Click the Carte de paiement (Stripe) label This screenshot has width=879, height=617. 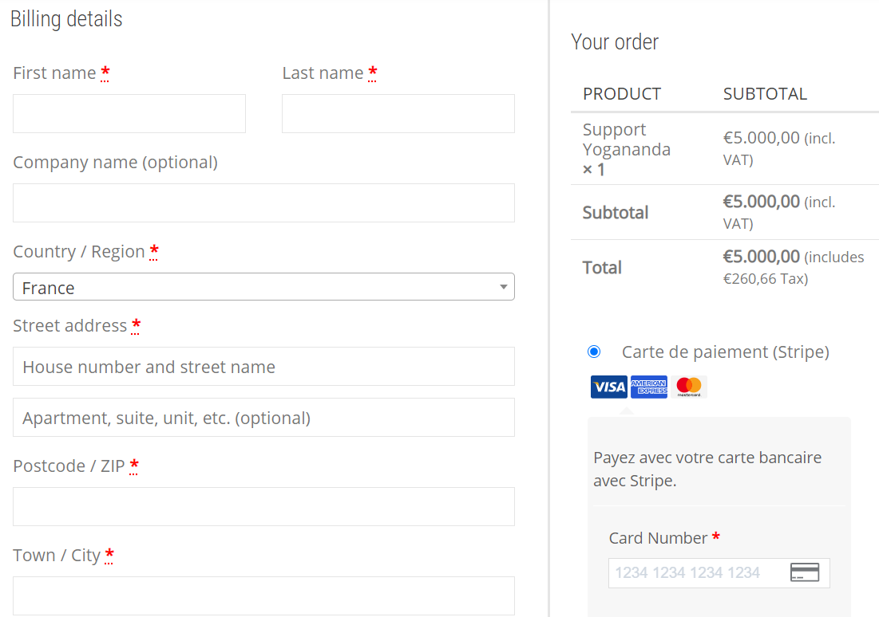click(x=725, y=352)
